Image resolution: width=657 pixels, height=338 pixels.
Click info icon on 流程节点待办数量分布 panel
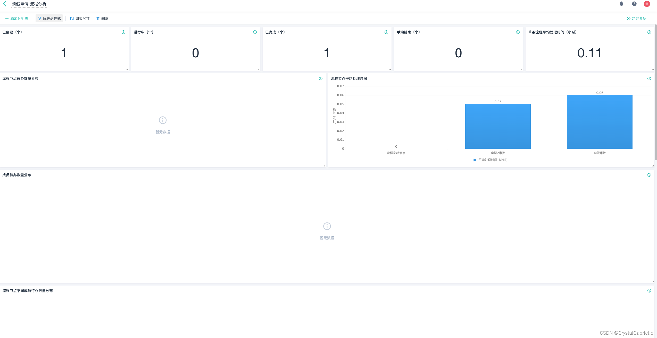pyautogui.click(x=321, y=78)
